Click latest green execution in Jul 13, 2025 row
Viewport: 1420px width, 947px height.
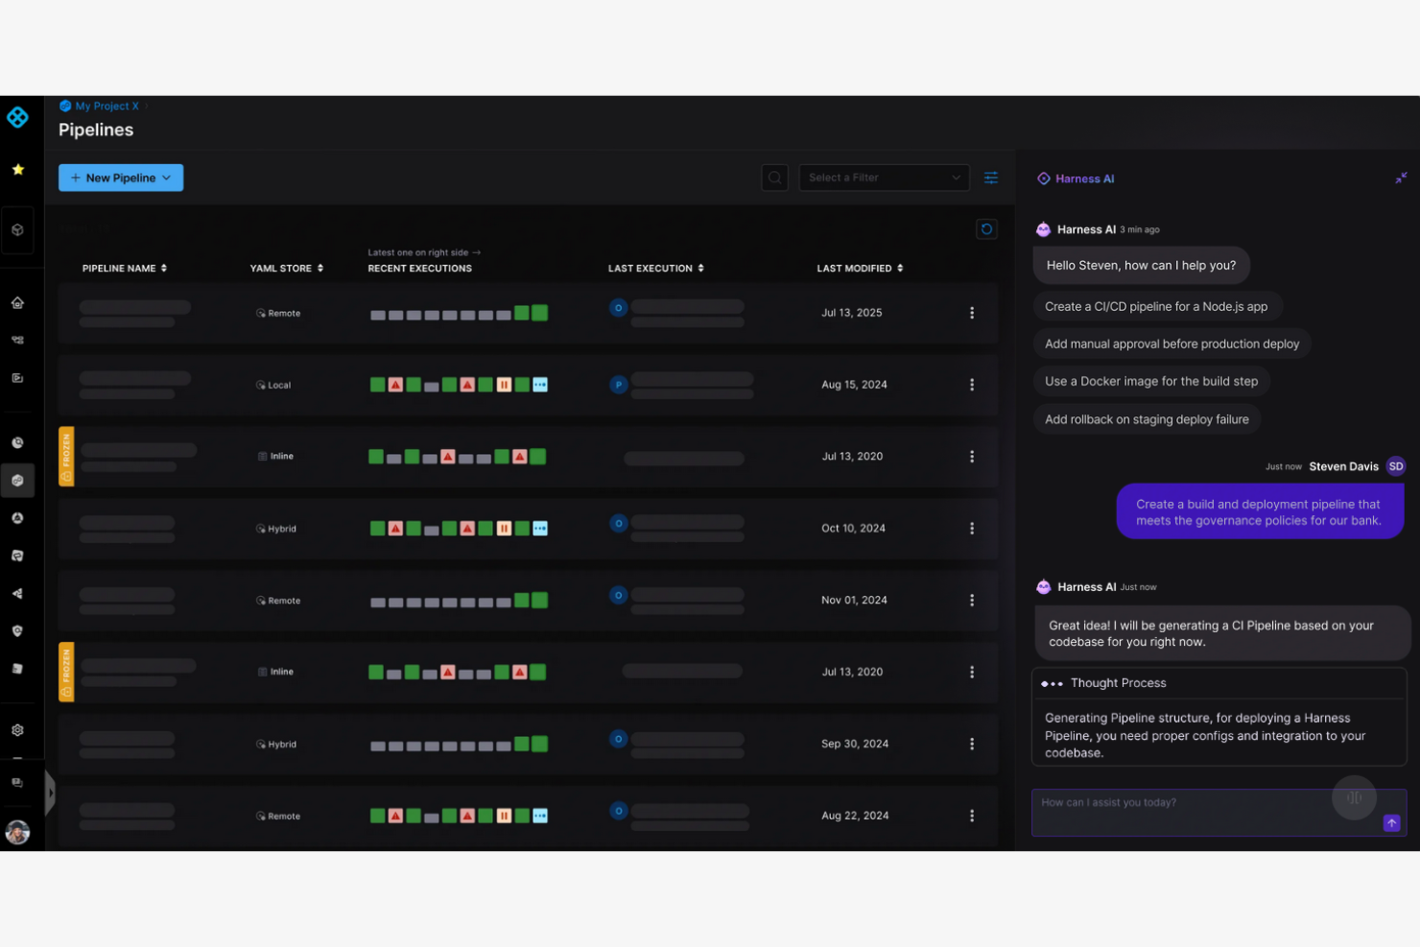tap(540, 313)
